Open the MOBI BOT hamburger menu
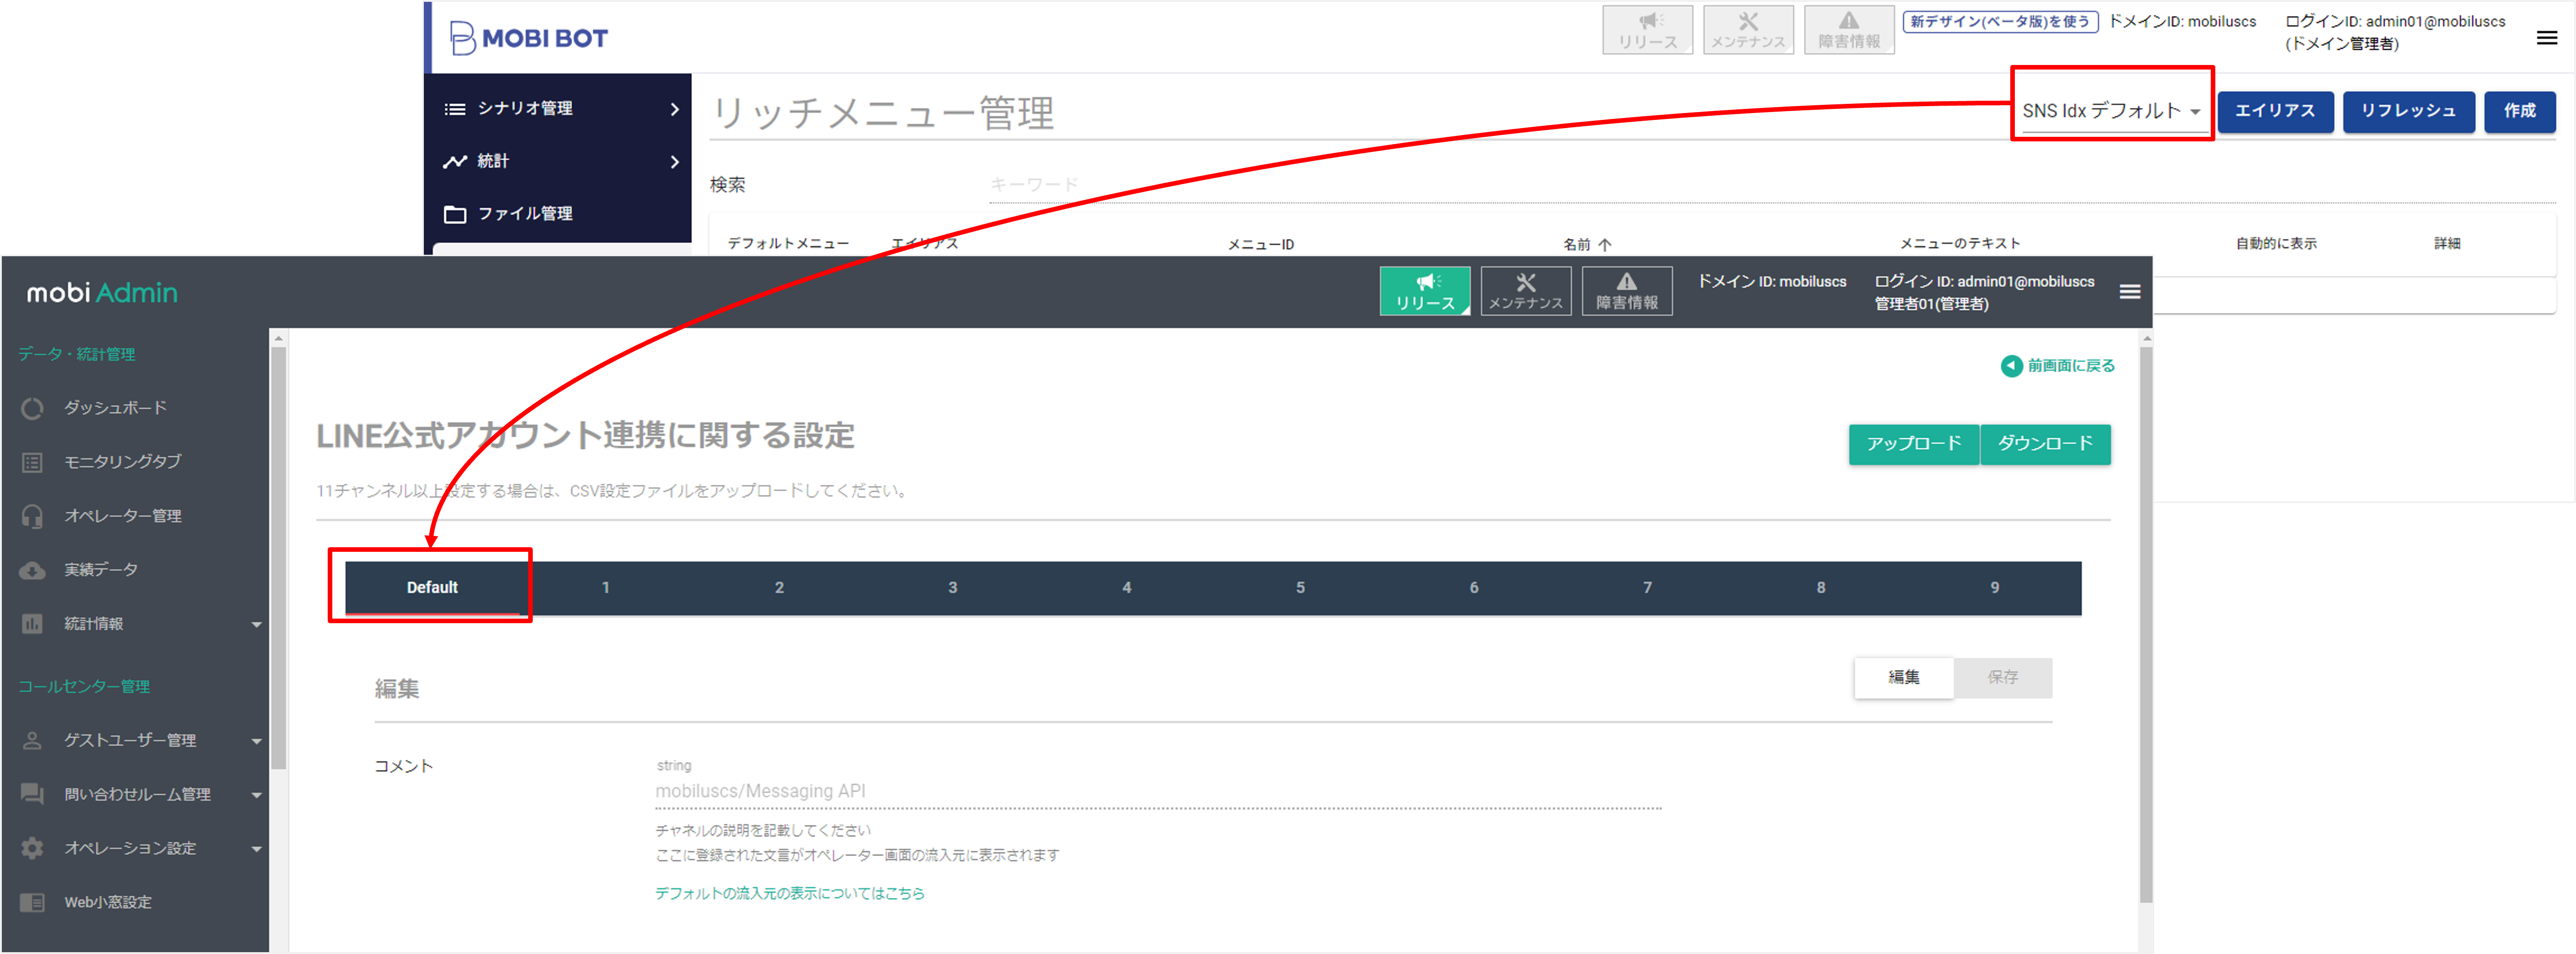 click(2547, 38)
